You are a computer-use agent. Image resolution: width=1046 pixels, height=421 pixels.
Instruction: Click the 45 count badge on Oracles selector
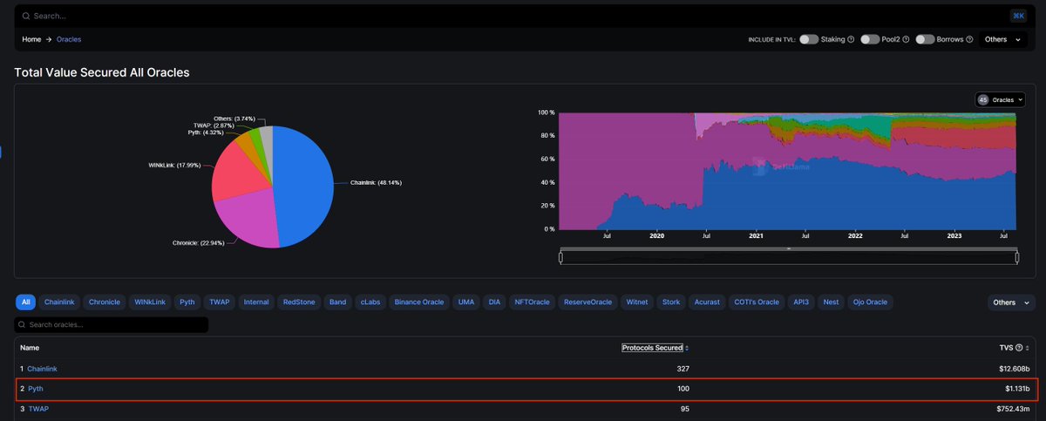(x=983, y=99)
